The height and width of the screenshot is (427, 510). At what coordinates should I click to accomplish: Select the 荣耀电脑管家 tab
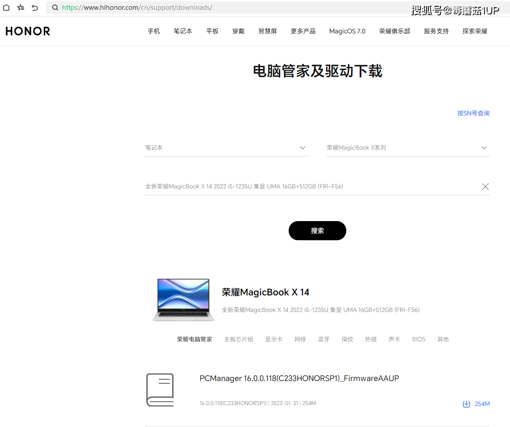pyautogui.click(x=195, y=339)
